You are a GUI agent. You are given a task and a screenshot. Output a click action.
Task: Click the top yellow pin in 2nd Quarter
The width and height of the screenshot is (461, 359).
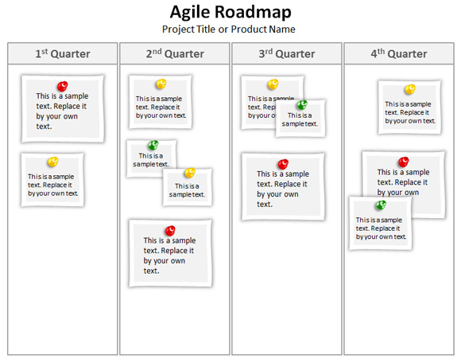pyautogui.click(x=161, y=84)
